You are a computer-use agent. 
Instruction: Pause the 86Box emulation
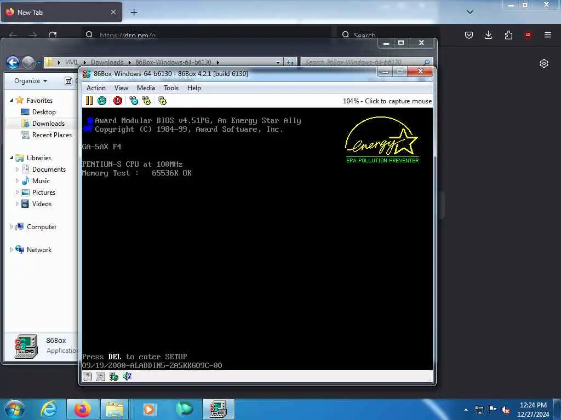coord(89,101)
